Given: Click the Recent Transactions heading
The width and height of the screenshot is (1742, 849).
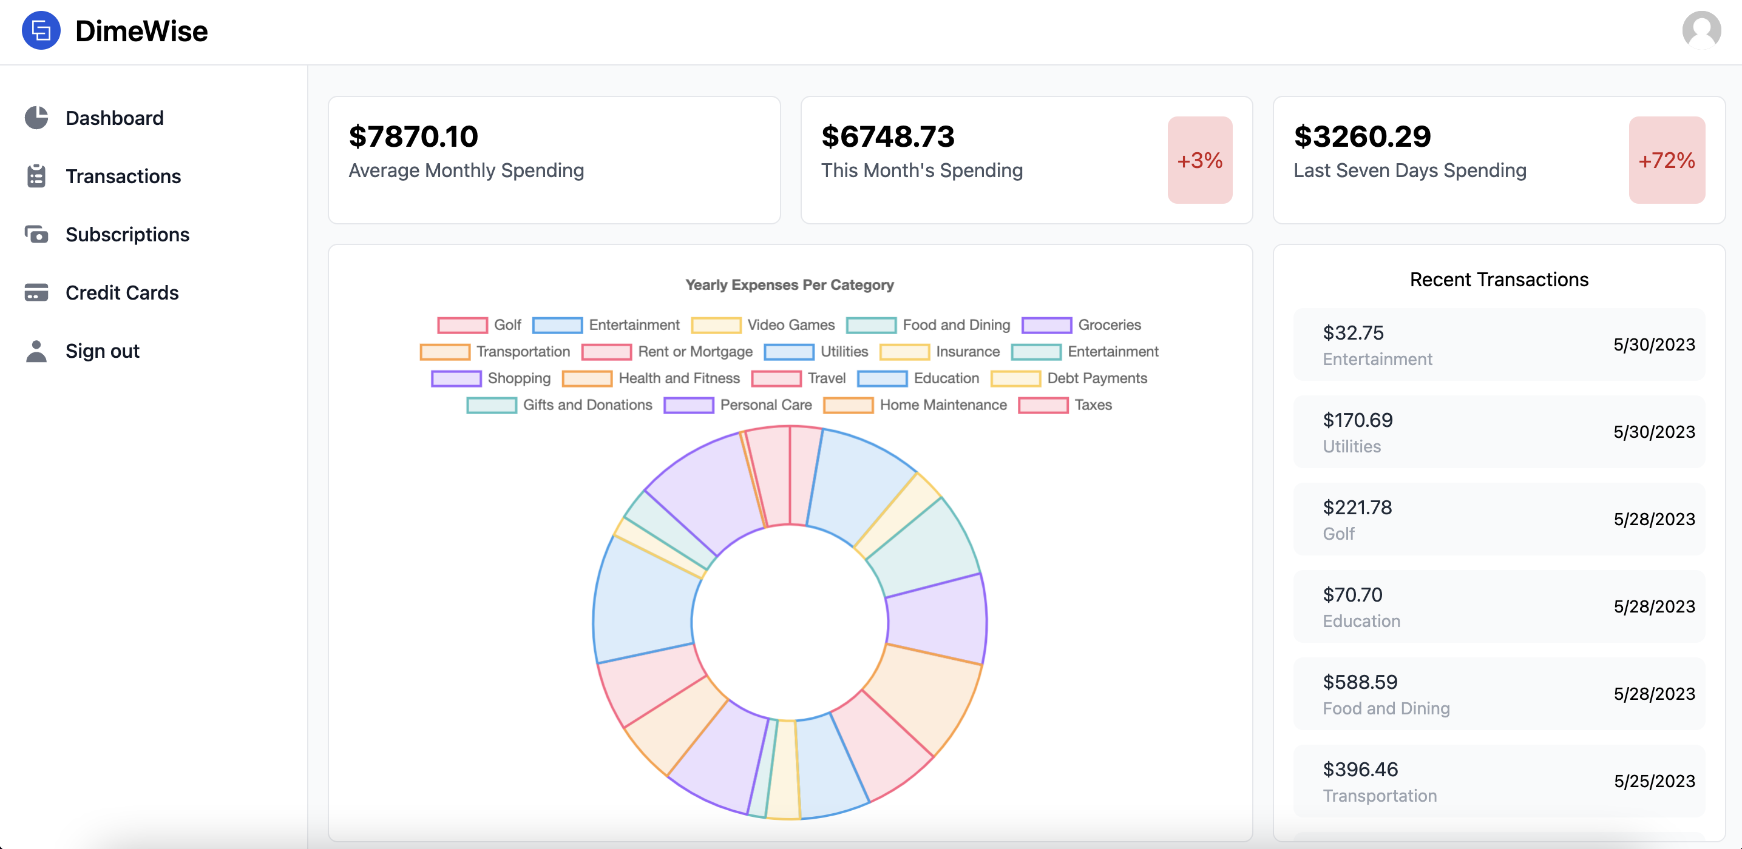Looking at the screenshot, I should tap(1499, 280).
